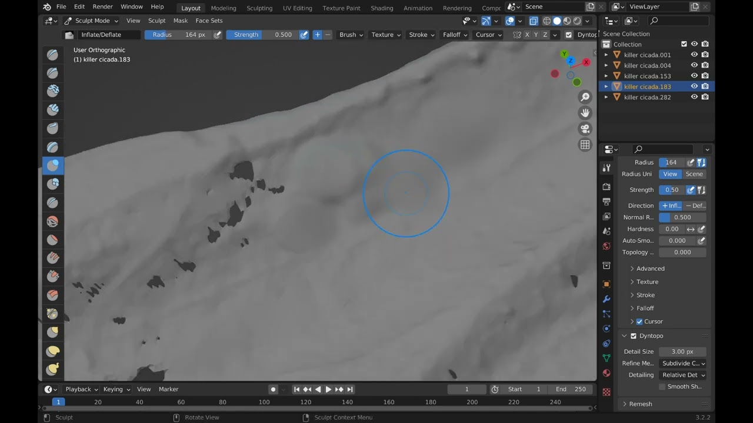Screen dimensions: 753x423
Task: Set direction to Deflate
Action: (x=695, y=206)
